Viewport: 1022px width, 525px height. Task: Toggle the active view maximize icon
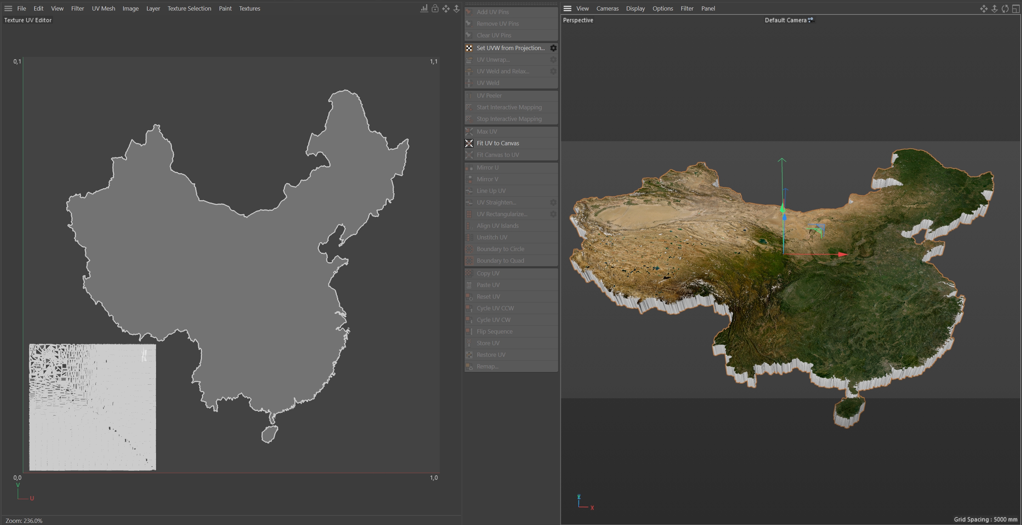point(1016,8)
